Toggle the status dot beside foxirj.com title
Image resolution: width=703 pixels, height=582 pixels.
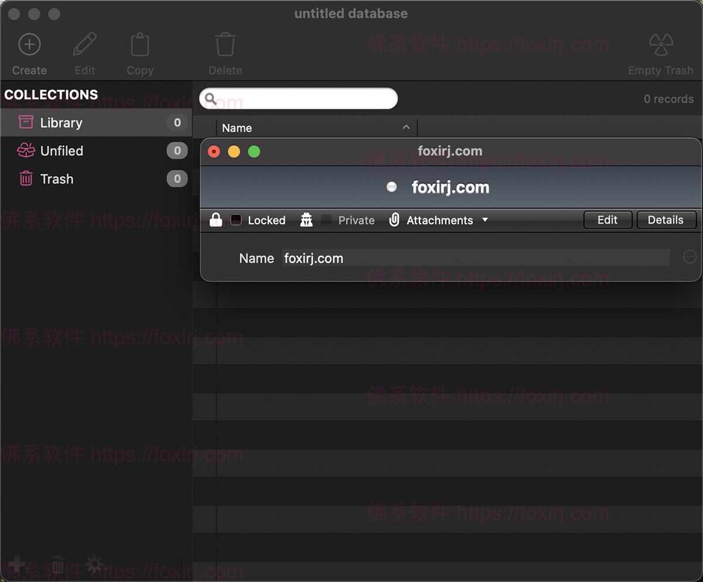pyautogui.click(x=390, y=187)
